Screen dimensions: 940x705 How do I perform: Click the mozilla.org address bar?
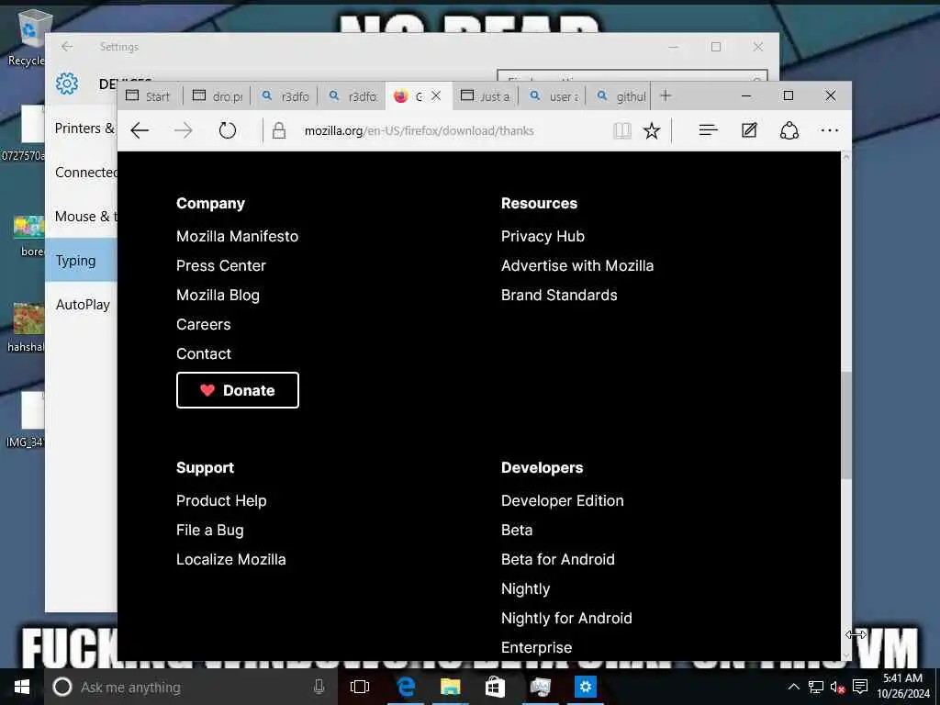click(x=419, y=130)
